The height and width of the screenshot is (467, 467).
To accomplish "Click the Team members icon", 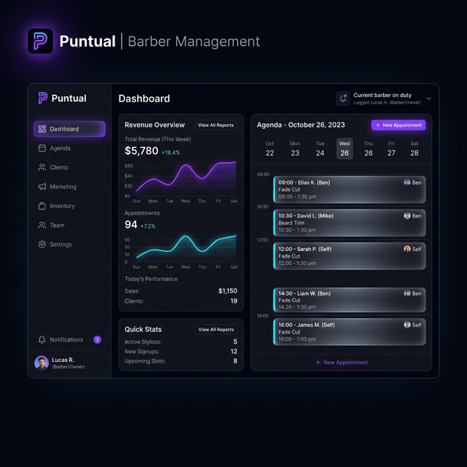I will tap(42, 225).
